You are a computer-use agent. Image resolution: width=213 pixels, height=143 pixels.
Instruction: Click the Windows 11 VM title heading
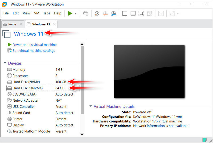coord(28,34)
